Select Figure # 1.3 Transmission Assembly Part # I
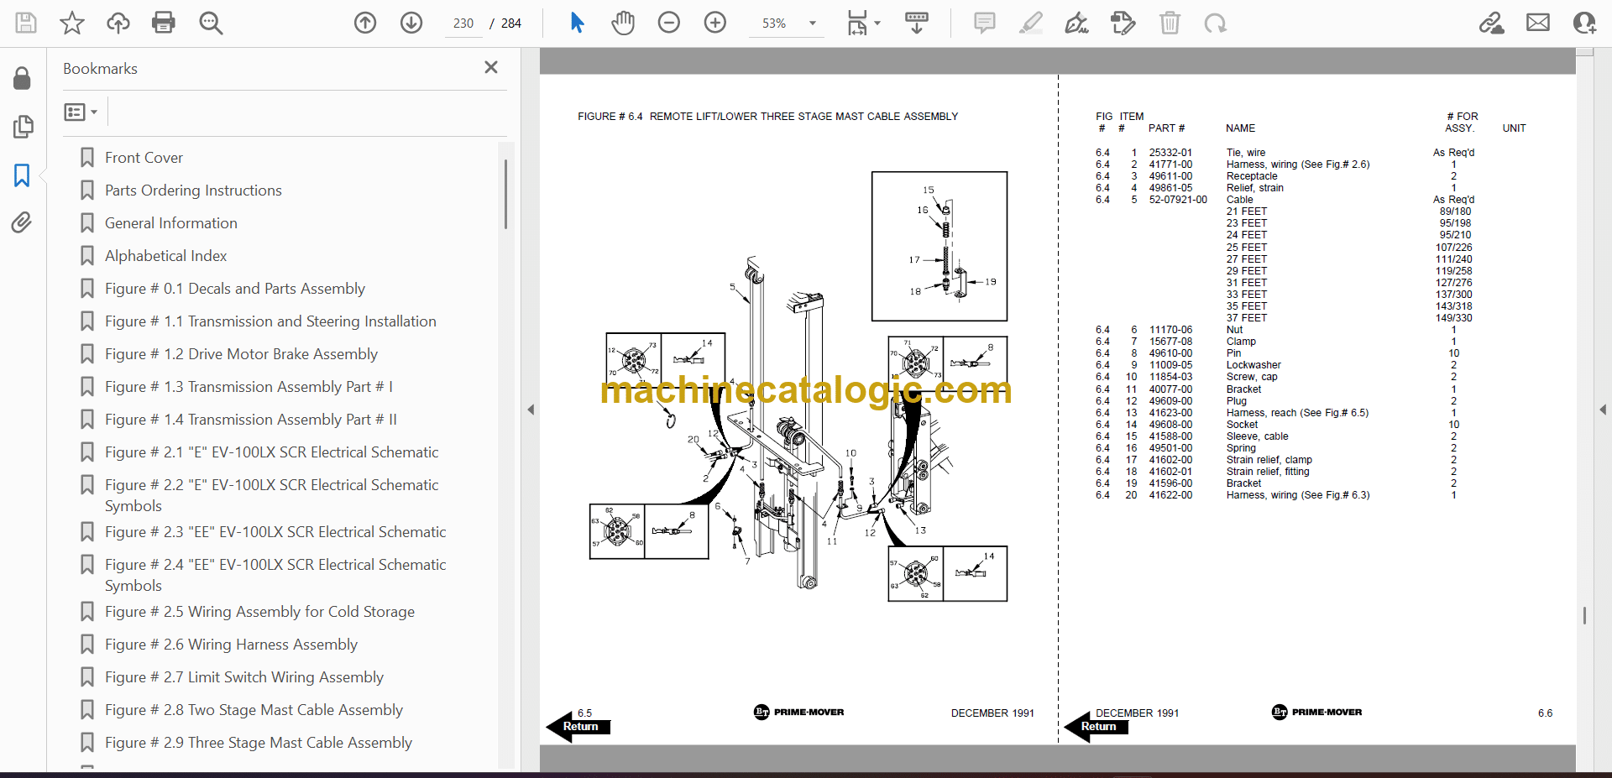Viewport: 1612px width, 778px height. point(249,387)
